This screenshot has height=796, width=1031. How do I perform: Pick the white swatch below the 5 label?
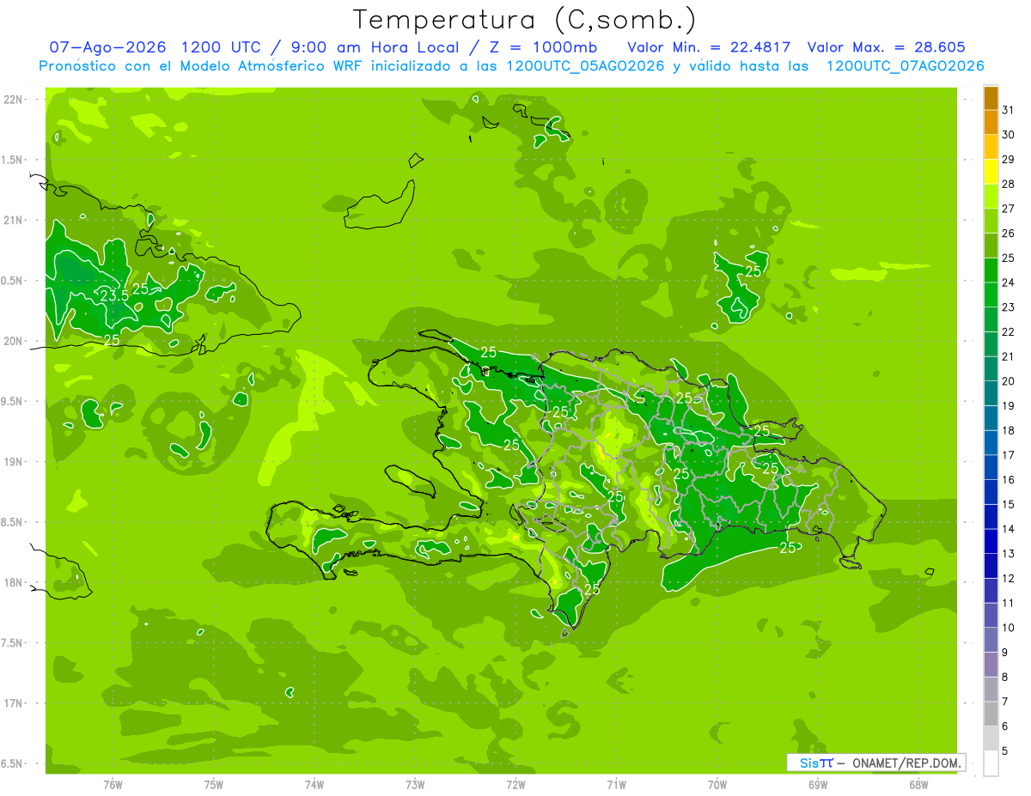pyautogui.click(x=991, y=763)
